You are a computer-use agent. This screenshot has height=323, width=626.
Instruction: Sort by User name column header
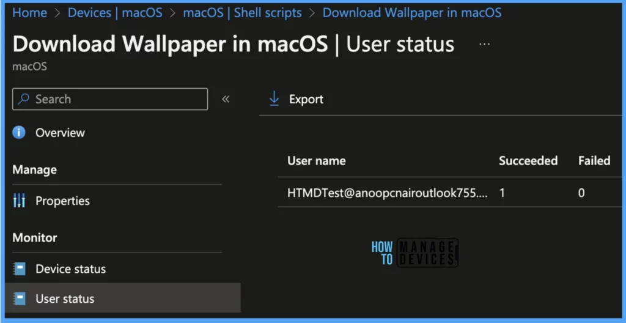click(x=317, y=161)
